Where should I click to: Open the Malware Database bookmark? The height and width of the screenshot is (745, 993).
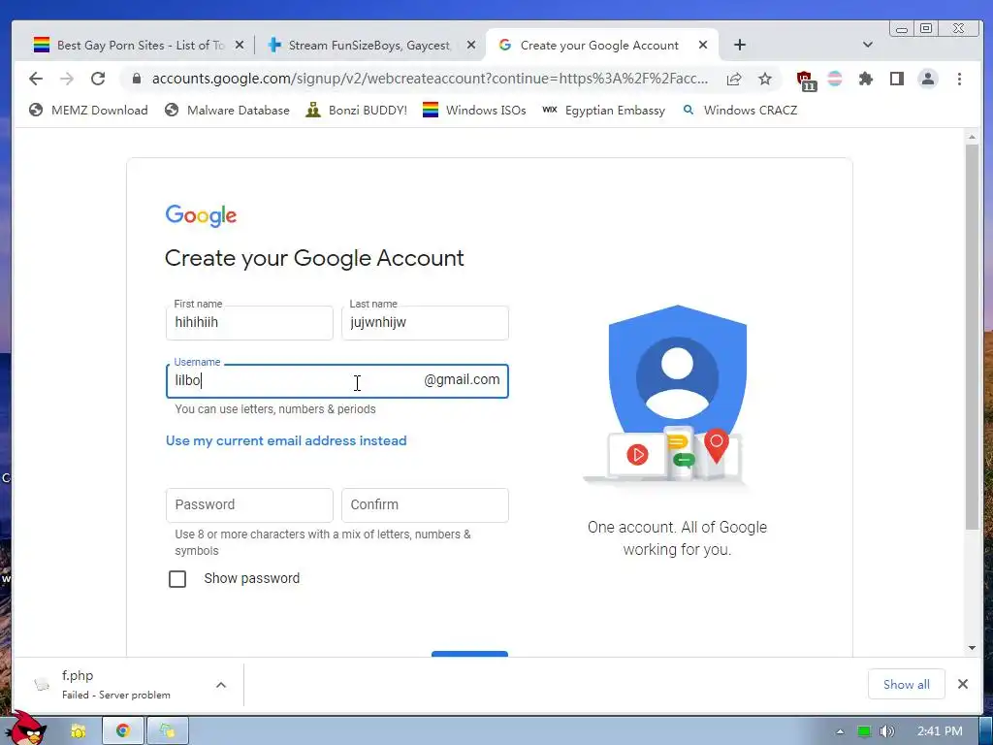[227, 111]
